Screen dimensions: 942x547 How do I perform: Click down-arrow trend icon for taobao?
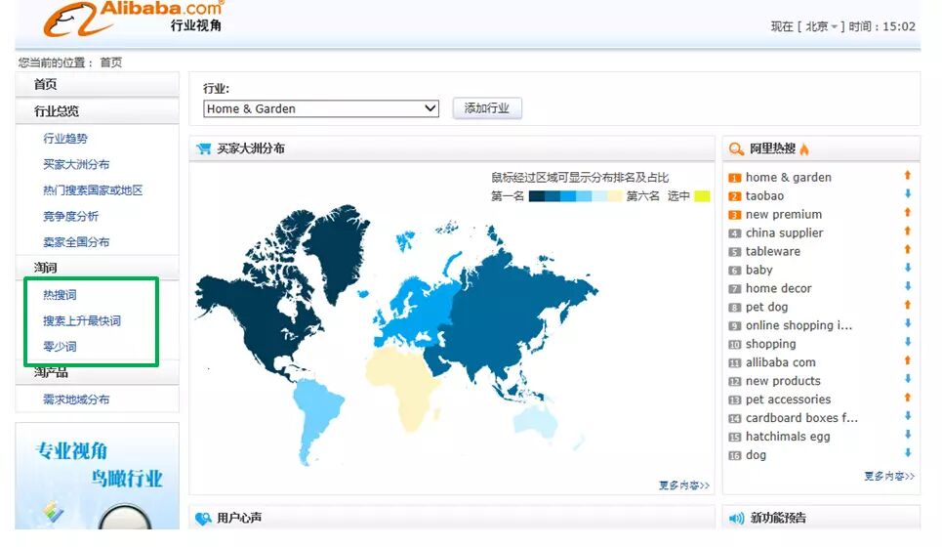coord(908,193)
